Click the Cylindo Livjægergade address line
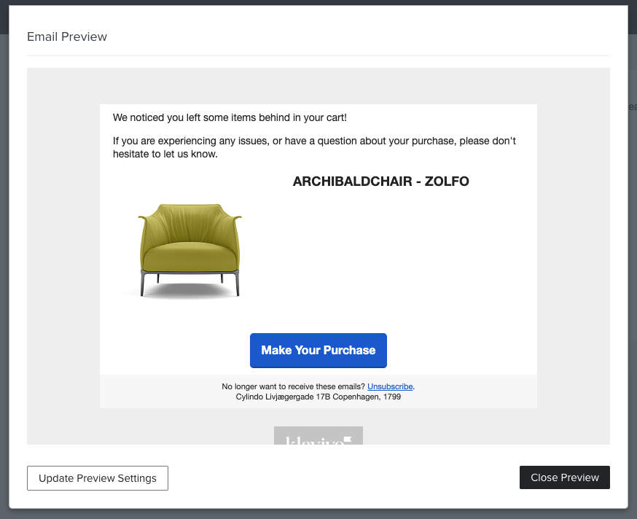Image resolution: width=637 pixels, height=519 pixels. (318, 397)
